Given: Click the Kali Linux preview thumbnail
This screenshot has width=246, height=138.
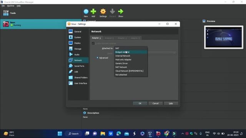Looking at the screenshot, I should pyautogui.click(x=224, y=37).
